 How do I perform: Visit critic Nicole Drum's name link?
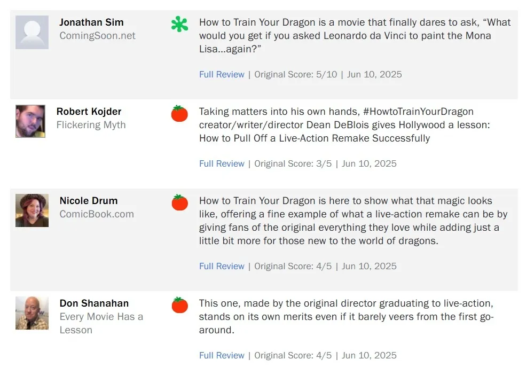(x=89, y=201)
